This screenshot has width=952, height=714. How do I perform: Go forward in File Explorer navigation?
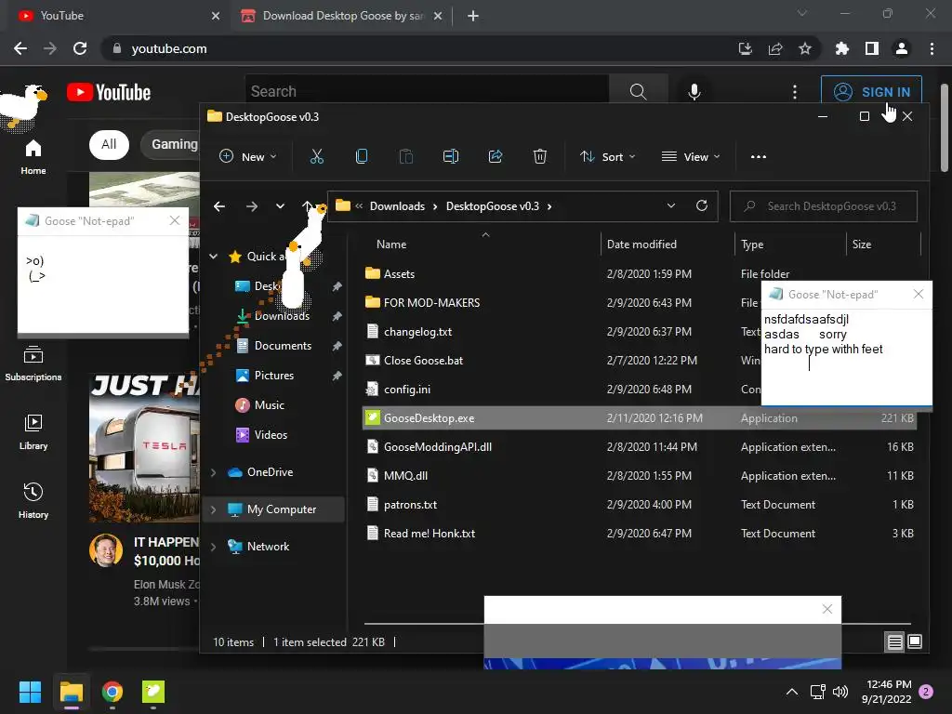point(251,206)
